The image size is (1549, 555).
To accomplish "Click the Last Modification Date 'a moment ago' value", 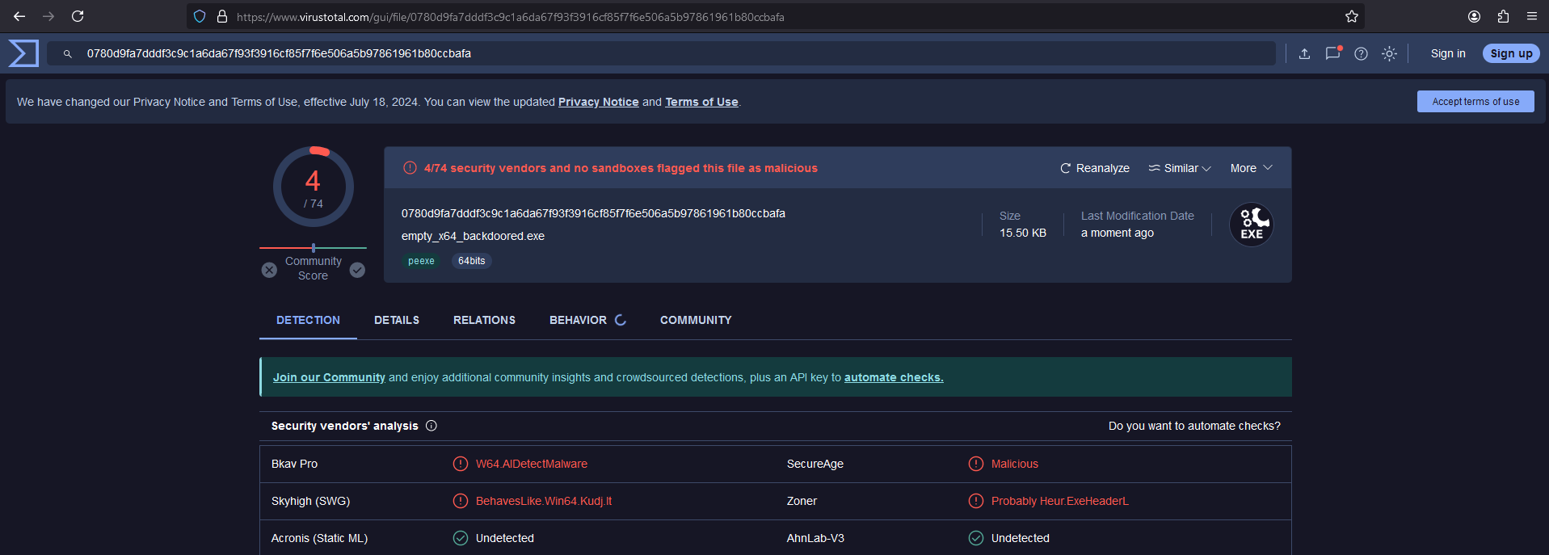I will point(1118,233).
